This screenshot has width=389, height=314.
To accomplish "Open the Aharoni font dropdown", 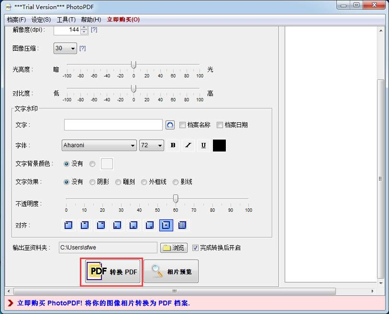I will coord(99,145).
